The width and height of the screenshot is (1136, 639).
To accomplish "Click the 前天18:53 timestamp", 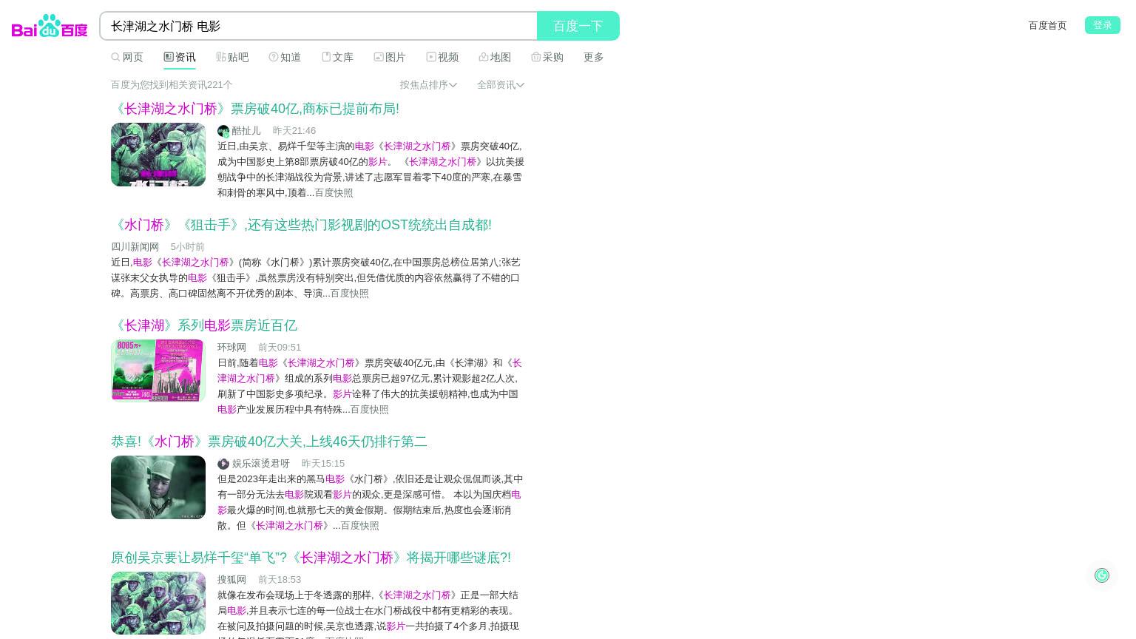I will tap(280, 579).
